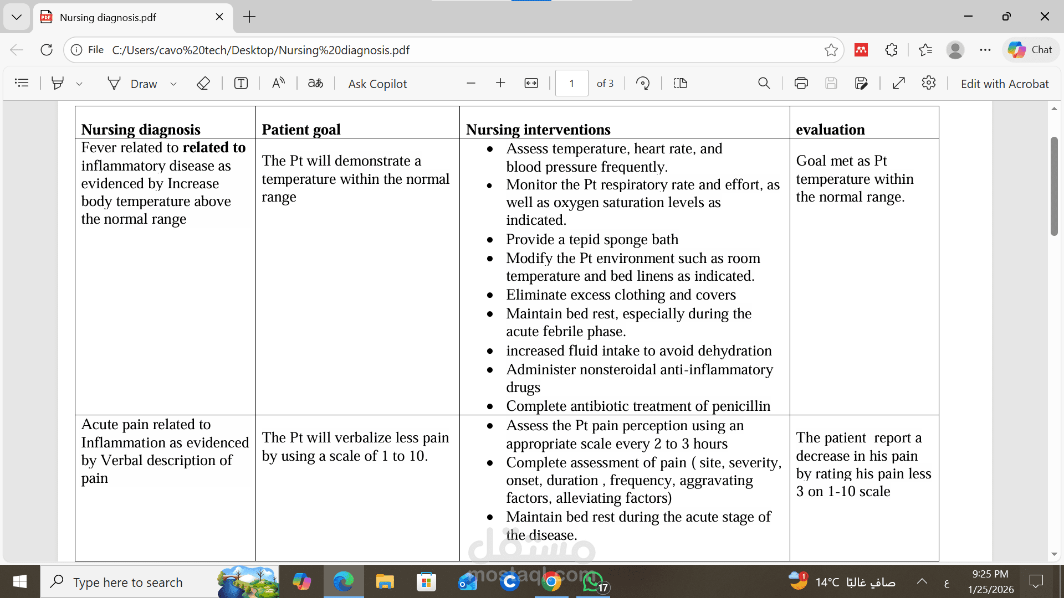The image size is (1064, 598).
Task: Open highlight color options dropdown
Action: [79, 84]
